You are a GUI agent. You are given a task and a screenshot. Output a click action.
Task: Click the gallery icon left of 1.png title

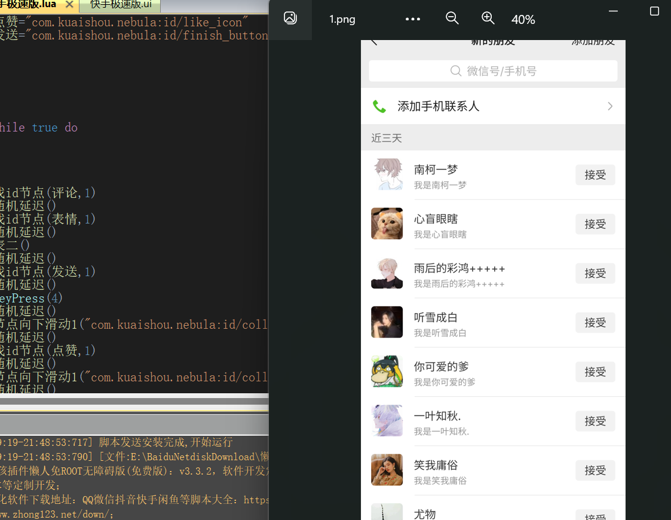pyautogui.click(x=290, y=18)
